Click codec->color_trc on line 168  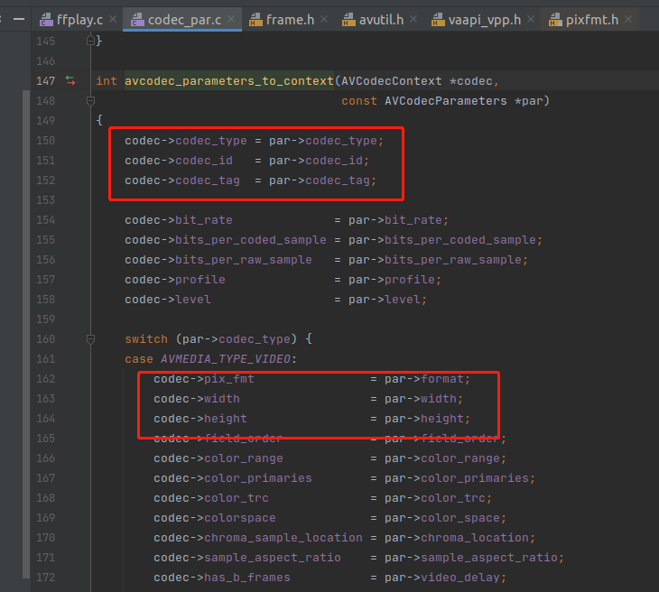coord(211,498)
